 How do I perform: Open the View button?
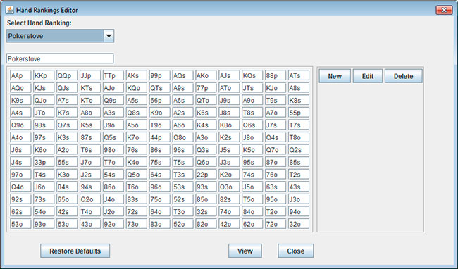245,251
